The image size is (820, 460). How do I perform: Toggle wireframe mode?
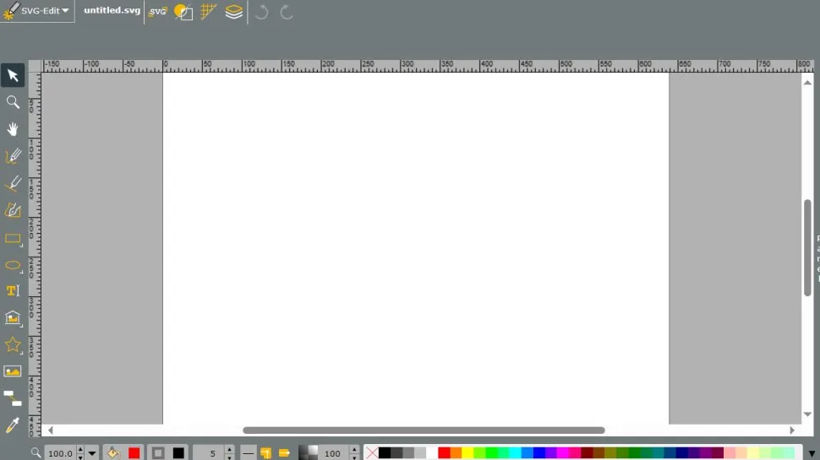click(x=183, y=12)
